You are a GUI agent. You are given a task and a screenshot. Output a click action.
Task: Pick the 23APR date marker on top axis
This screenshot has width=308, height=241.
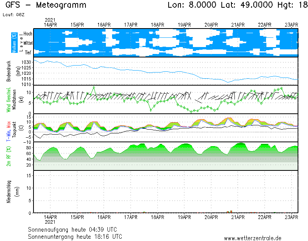coord(291,25)
